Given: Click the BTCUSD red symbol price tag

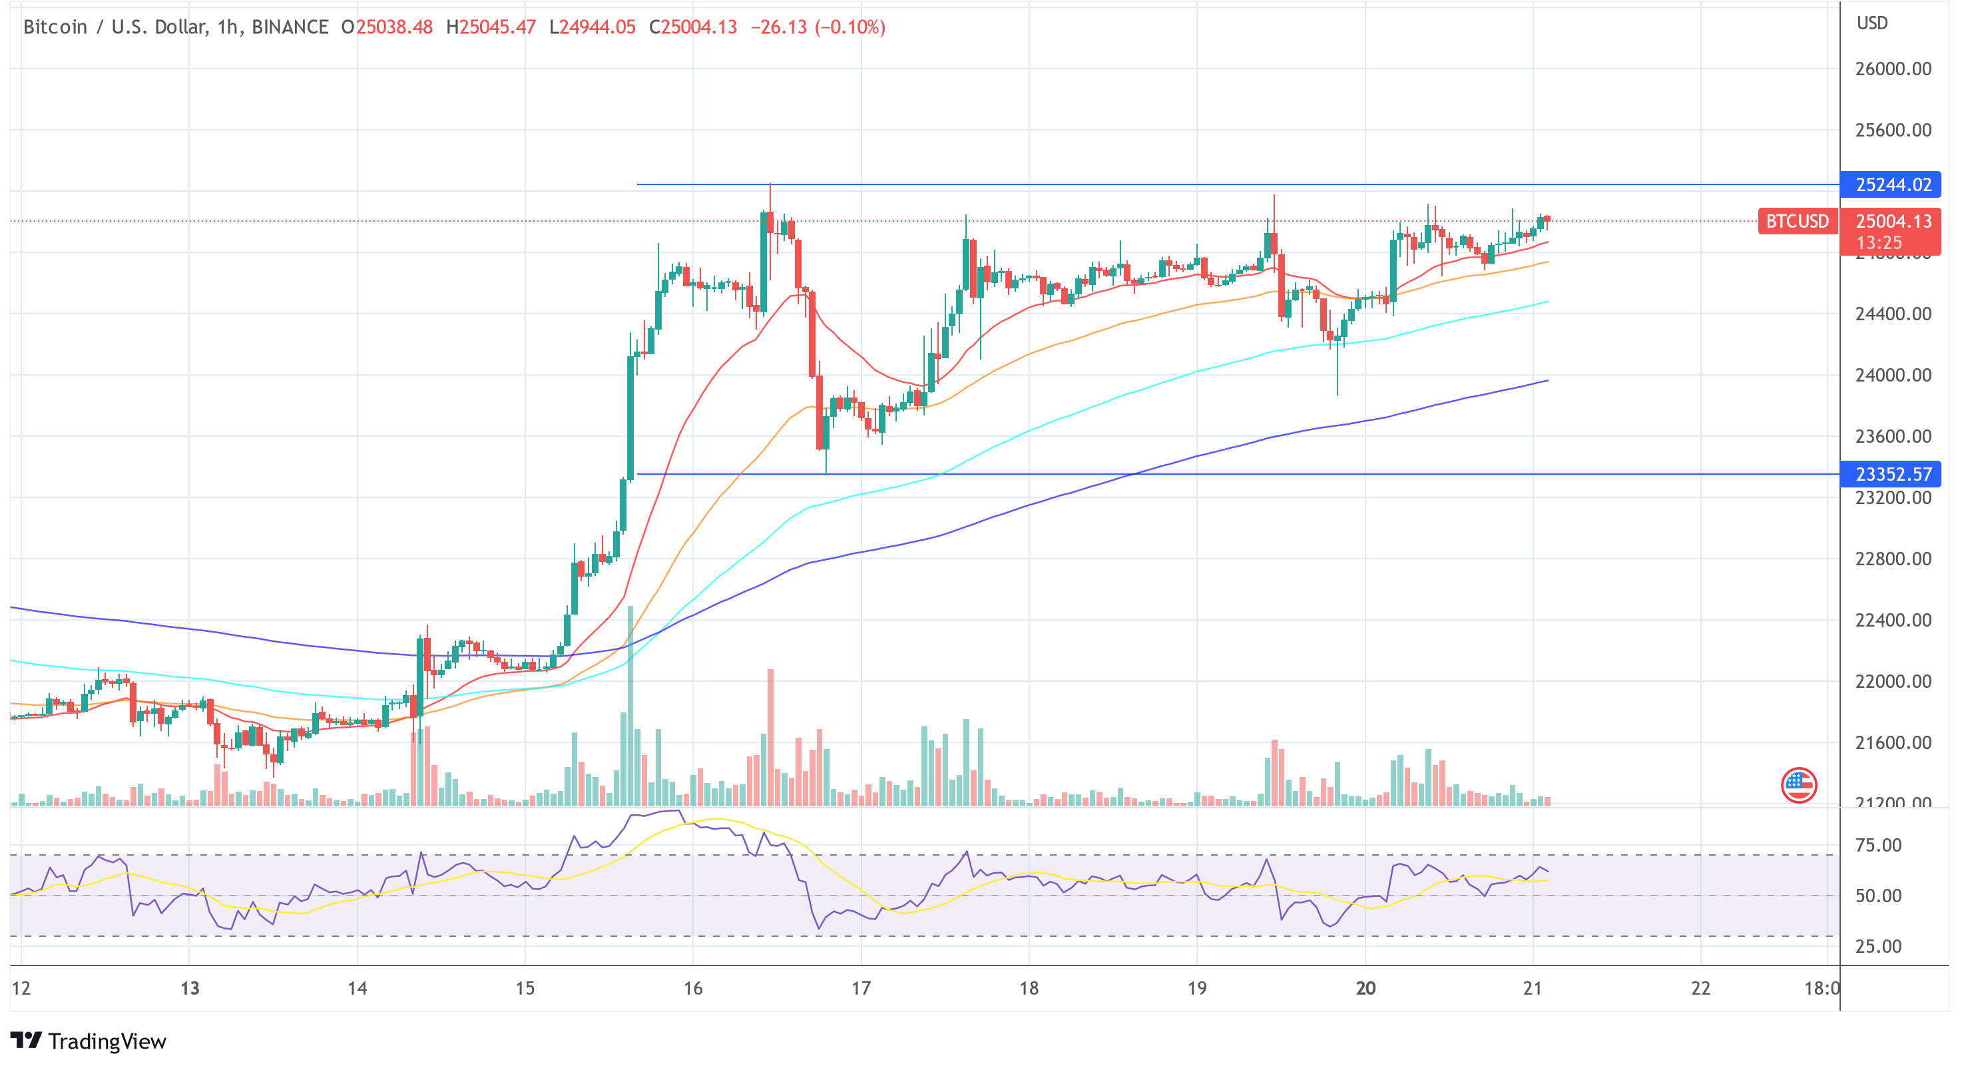Looking at the screenshot, I should (x=1798, y=221).
